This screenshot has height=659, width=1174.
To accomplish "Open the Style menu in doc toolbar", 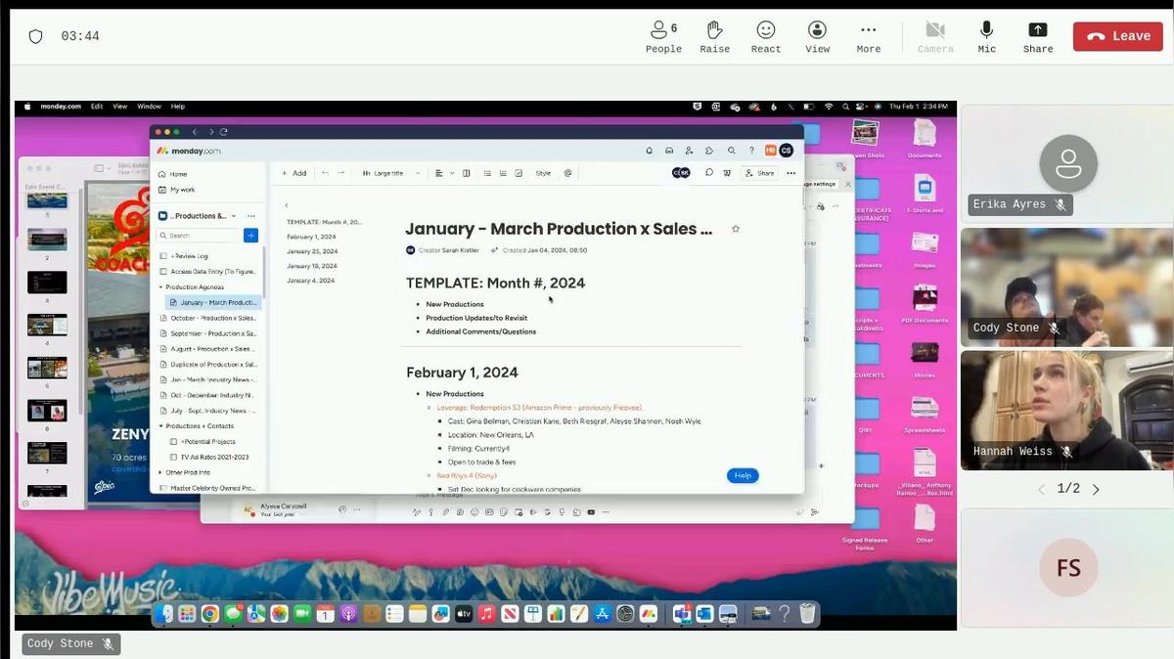I will (543, 173).
